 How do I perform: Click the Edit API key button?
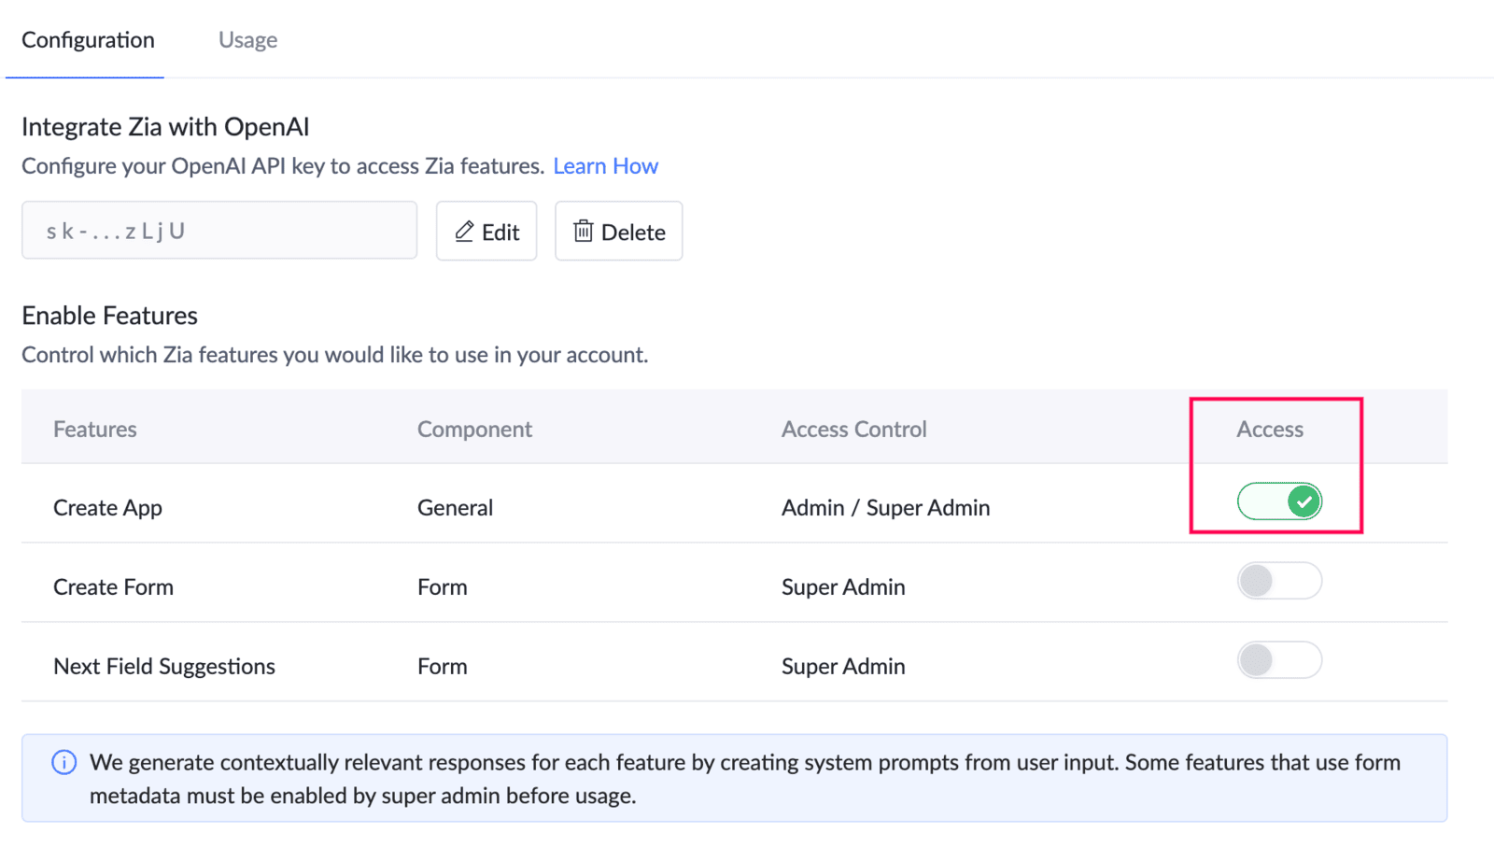(486, 231)
